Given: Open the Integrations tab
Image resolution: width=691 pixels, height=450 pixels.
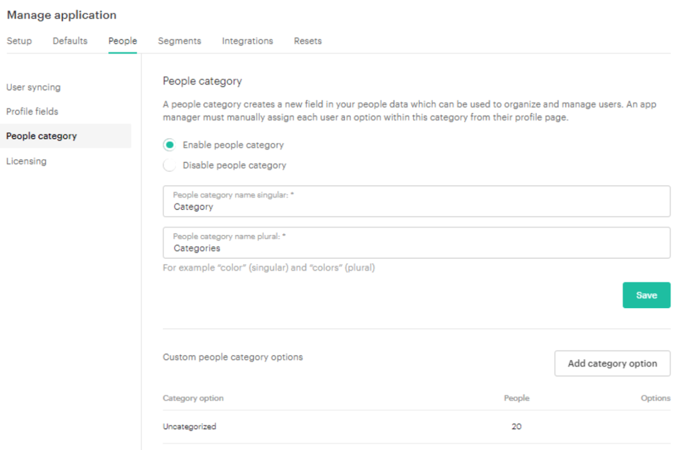Looking at the screenshot, I should (x=247, y=41).
